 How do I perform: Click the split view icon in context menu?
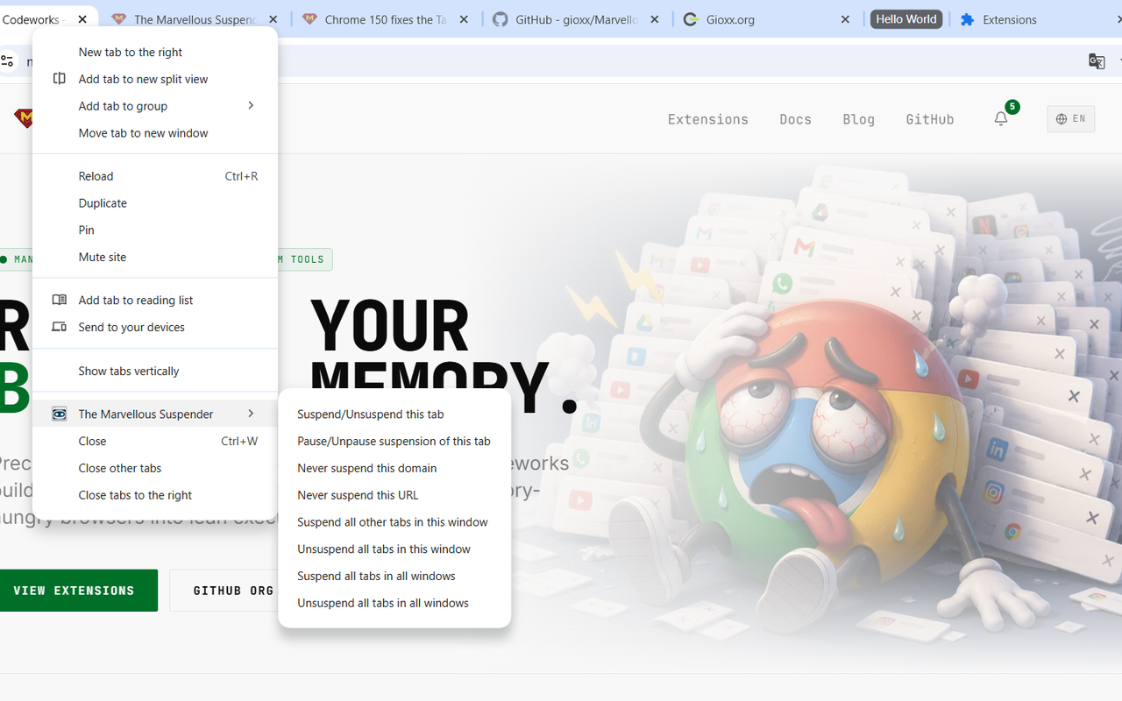[60, 79]
